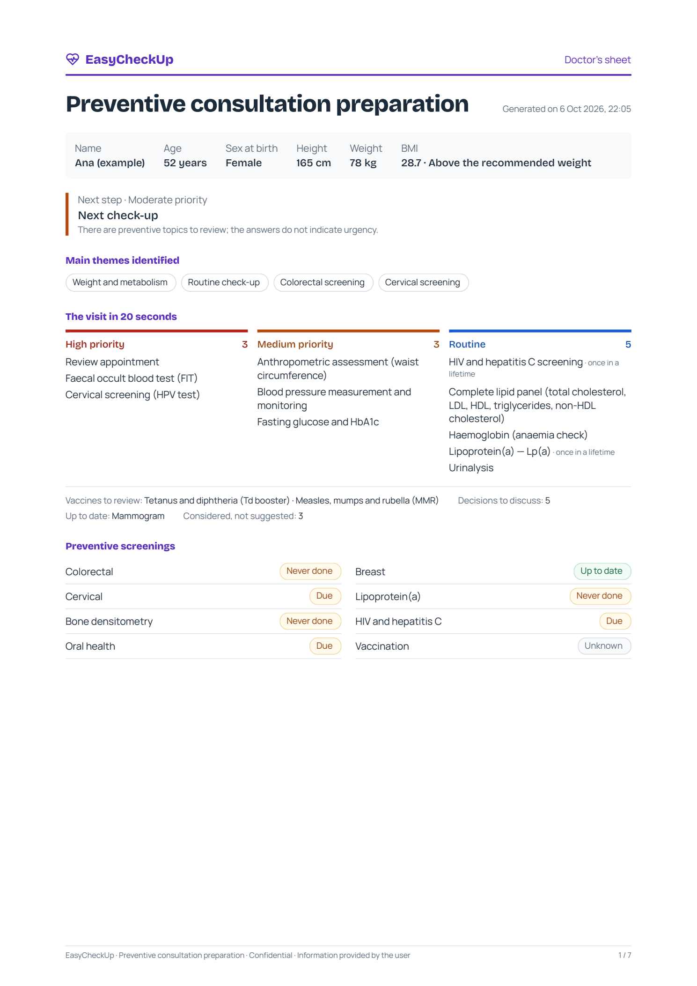The width and height of the screenshot is (697, 986).
Task: Click the Next check-up heading
Action: click(x=118, y=215)
